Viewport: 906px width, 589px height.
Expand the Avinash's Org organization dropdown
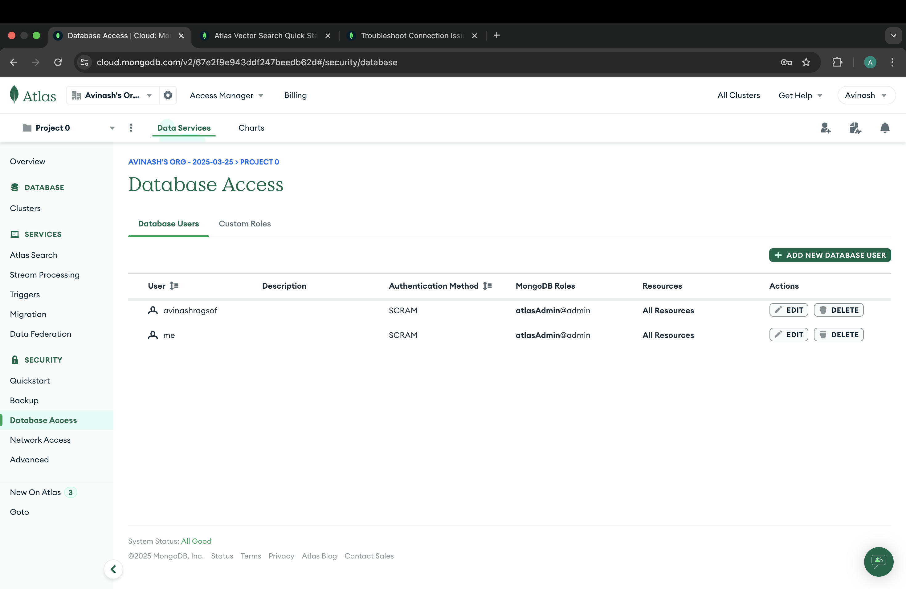tap(112, 95)
